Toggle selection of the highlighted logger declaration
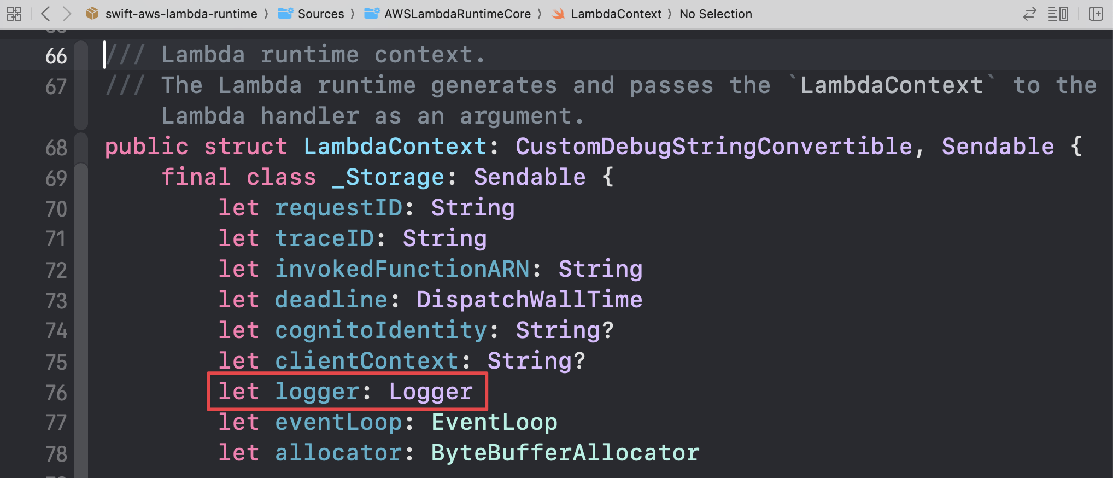Image resolution: width=1113 pixels, height=478 pixels. pyautogui.click(x=347, y=390)
